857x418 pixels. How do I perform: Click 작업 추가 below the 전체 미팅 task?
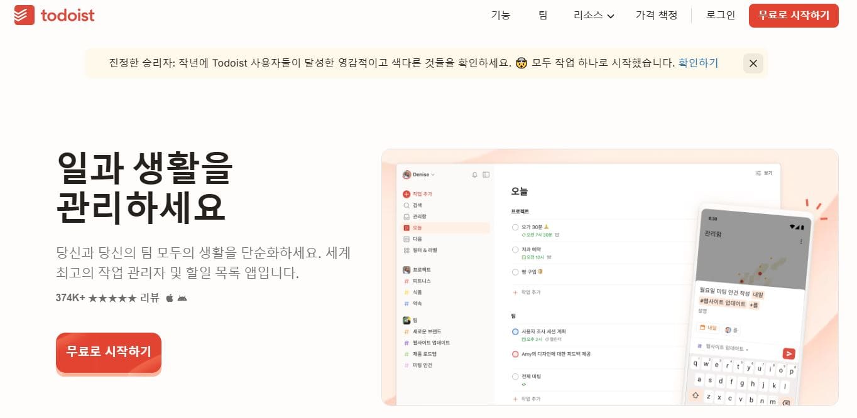coord(527,399)
